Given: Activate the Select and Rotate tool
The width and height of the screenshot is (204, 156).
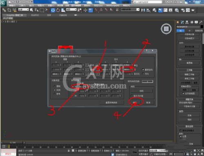Looking at the screenshot, I should coord(58,10).
